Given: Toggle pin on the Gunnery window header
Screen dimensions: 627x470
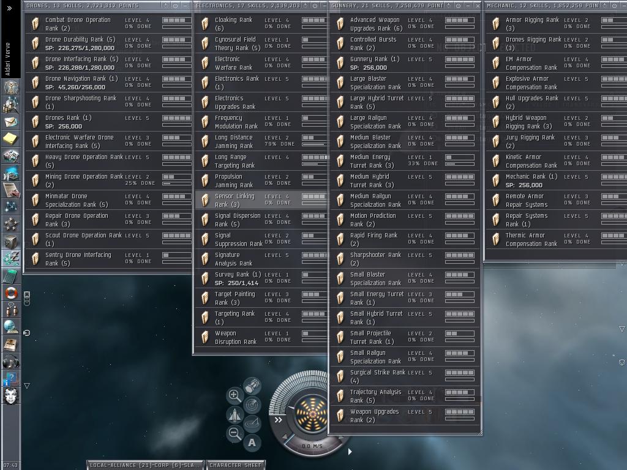Looking at the screenshot, I should coord(449,6).
